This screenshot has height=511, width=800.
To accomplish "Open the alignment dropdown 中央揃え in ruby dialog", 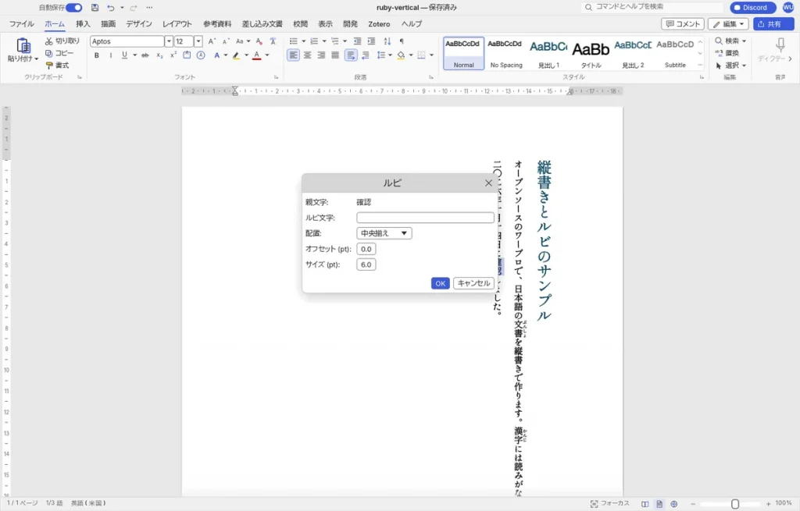I will tap(384, 233).
